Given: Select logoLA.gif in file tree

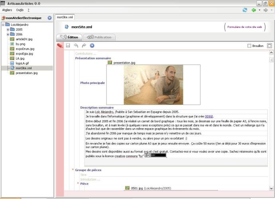Looking at the screenshot, I should click(22, 63).
